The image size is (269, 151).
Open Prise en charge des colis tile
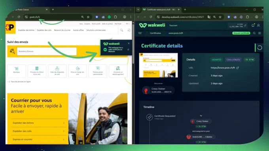[78, 71]
